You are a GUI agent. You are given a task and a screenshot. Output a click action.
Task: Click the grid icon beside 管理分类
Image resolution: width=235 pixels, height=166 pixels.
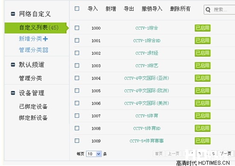point(45,50)
